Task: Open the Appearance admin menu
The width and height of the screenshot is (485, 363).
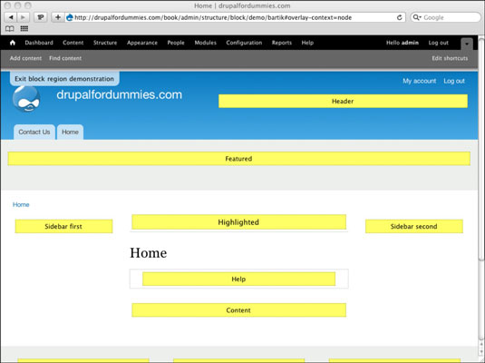Action: click(142, 43)
